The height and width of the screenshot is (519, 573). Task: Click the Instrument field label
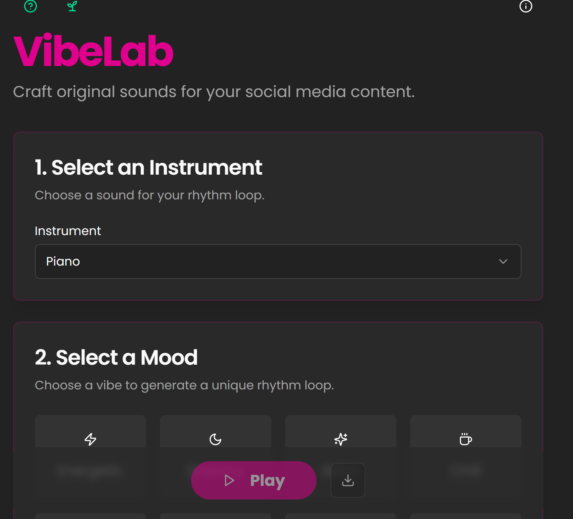coord(68,231)
